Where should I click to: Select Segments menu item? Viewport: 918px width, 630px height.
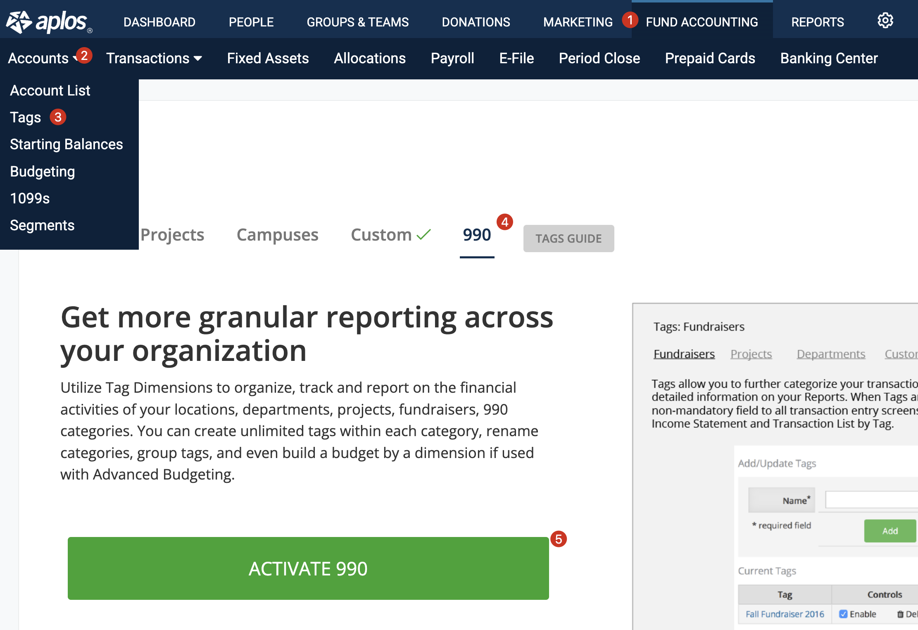(42, 225)
